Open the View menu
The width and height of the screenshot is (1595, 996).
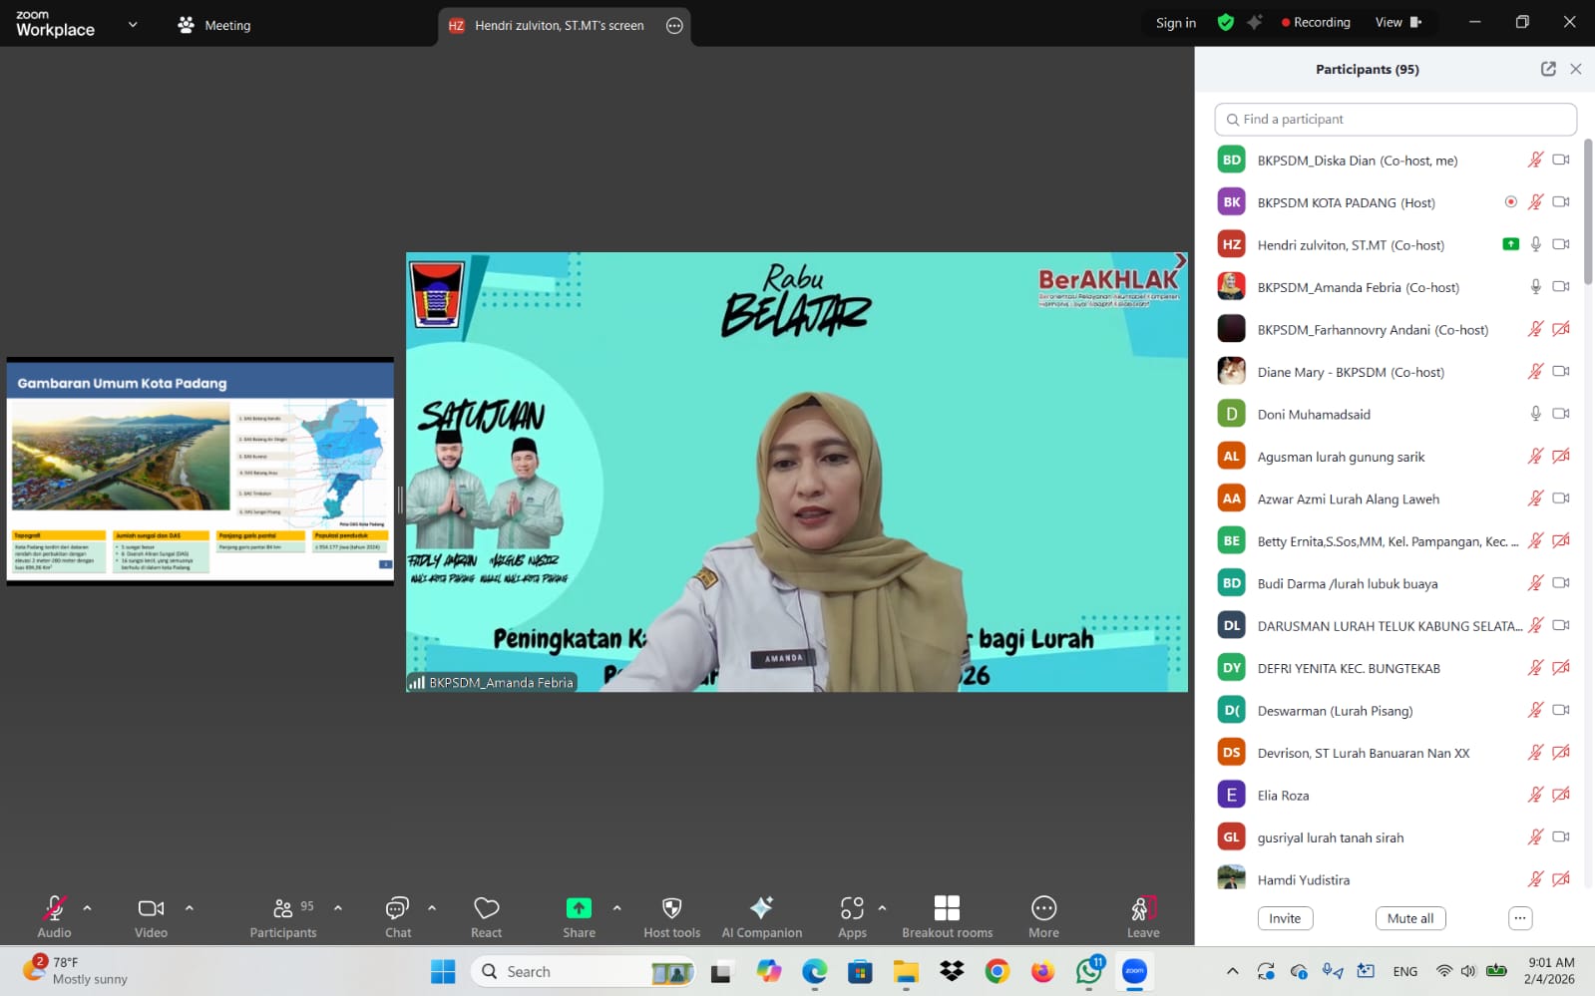tap(1398, 22)
